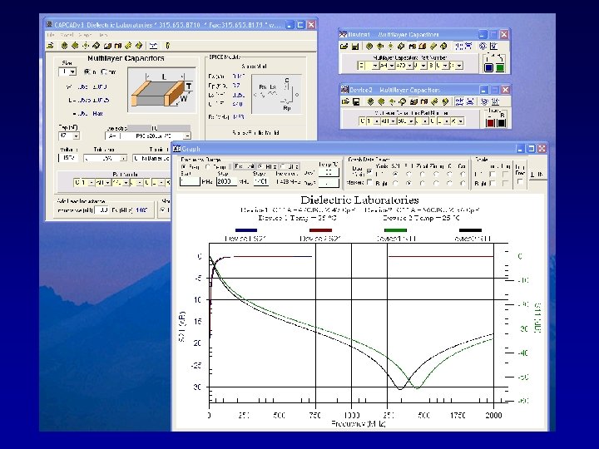
Task: Click the save disk icon in Device2 window
Action: 356,101
